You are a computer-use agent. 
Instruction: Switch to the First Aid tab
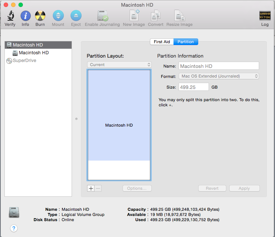[x=162, y=42]
